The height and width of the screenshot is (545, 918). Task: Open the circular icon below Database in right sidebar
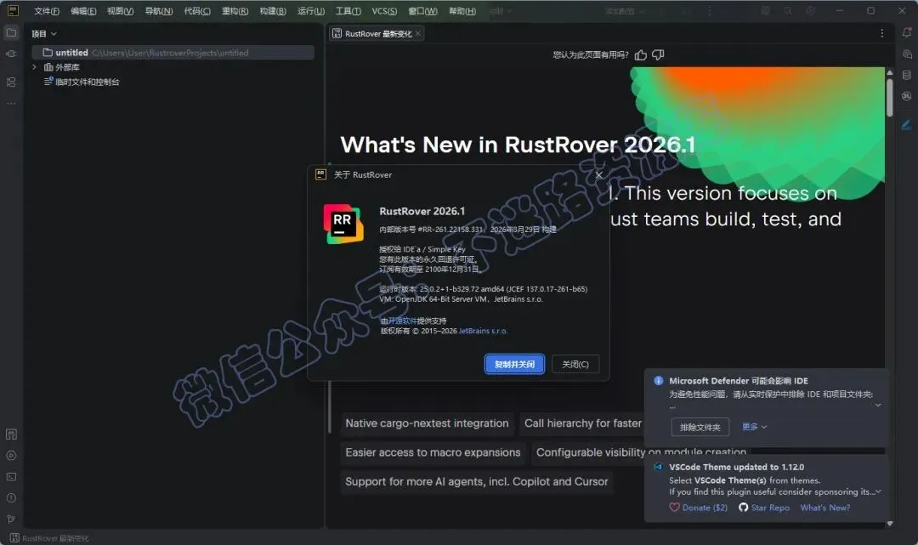(x=906, y=96)
